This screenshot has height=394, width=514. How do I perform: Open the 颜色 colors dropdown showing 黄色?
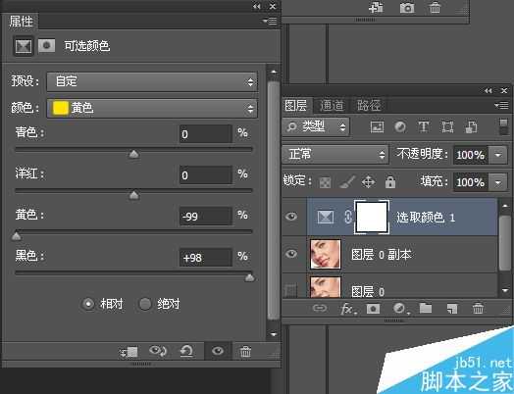point(152,108)
